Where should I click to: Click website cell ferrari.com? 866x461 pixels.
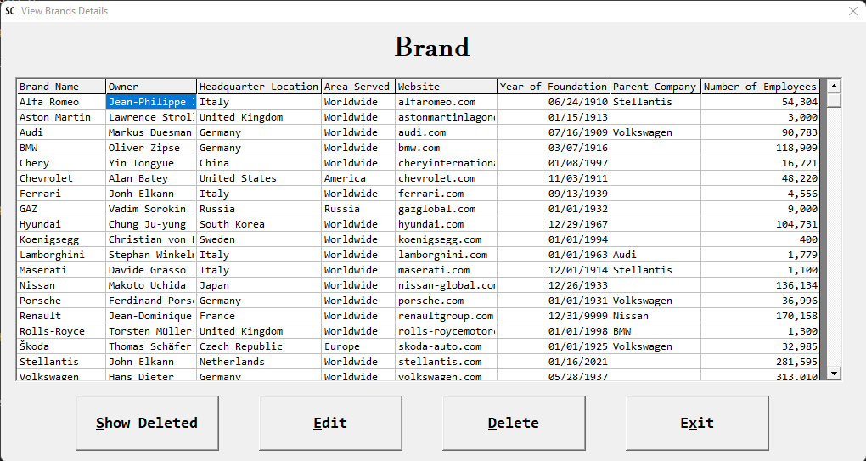447,194
